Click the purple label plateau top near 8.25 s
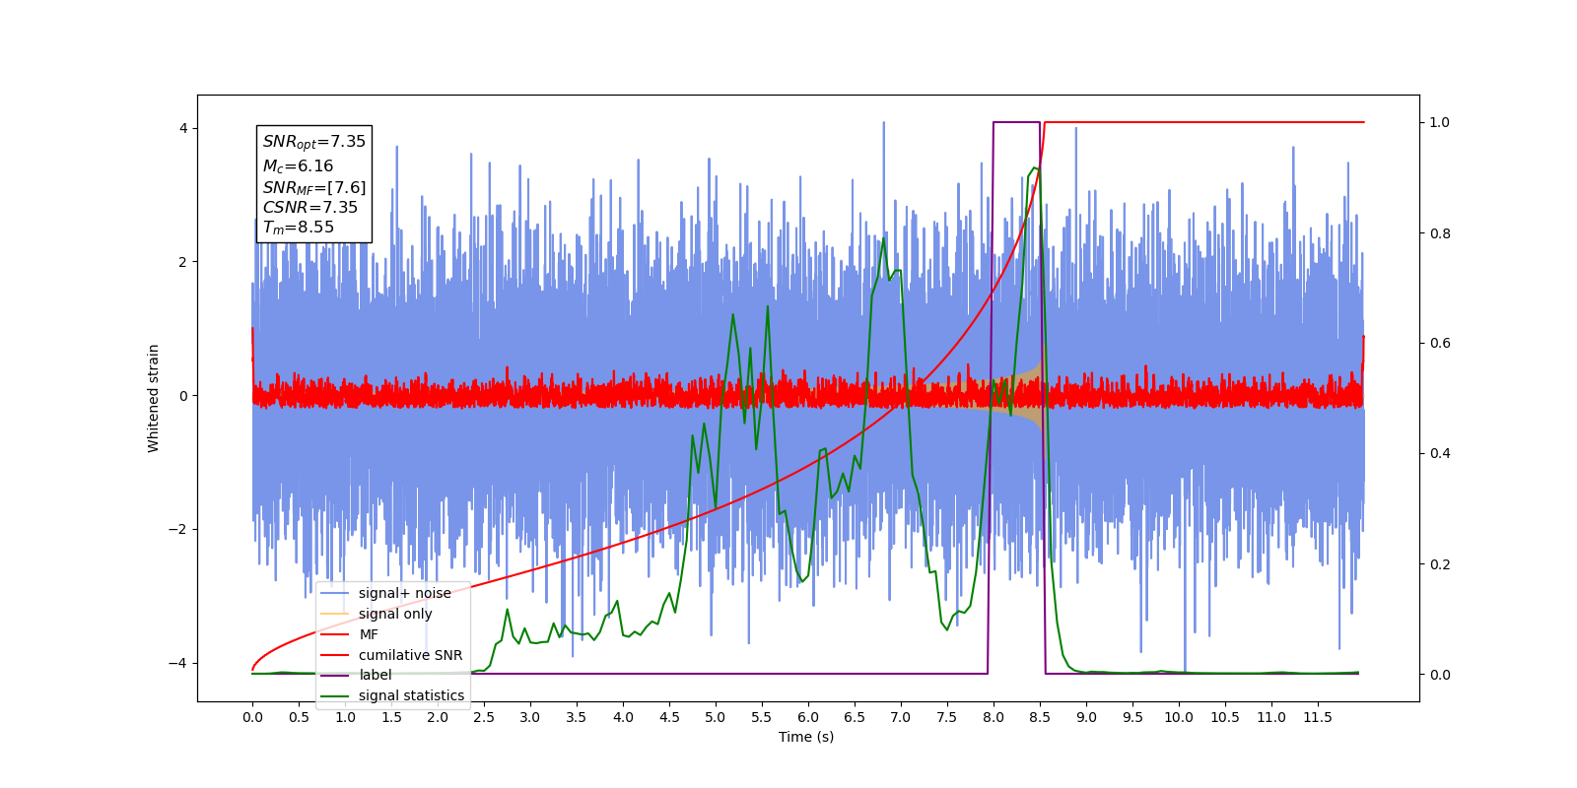The width and height of the screenshot is (1577, 788). pyautogui.click(x=1016, y=122)
